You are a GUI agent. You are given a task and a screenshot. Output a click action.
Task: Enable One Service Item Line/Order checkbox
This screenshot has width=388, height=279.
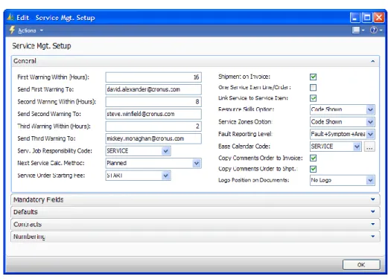(x=313, y=87)
